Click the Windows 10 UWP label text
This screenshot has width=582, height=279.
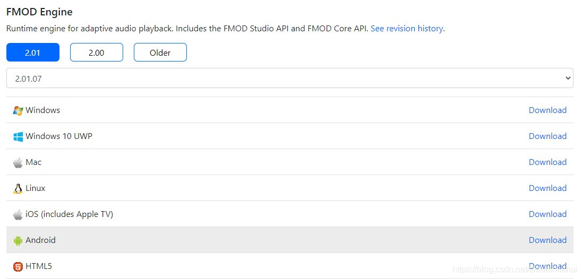(x=58, y=136)
